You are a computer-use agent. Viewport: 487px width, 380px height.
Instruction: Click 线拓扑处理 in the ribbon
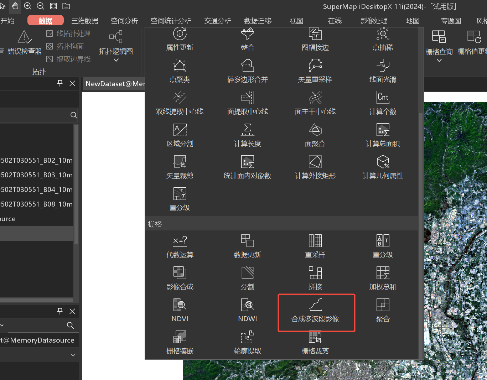tap(68, 33)
